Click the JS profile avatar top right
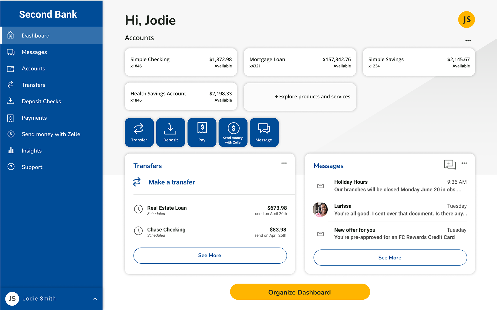This screenshot has width=497, height=310. pyautogui.click(x=466, y=20)
